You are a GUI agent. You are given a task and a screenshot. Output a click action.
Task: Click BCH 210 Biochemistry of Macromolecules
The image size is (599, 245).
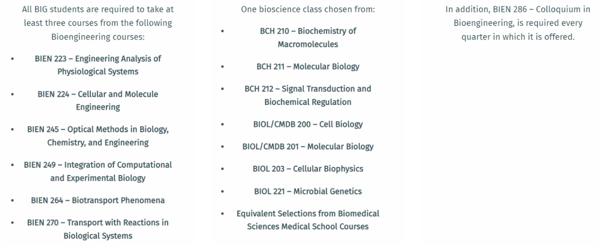pos(308,37)
